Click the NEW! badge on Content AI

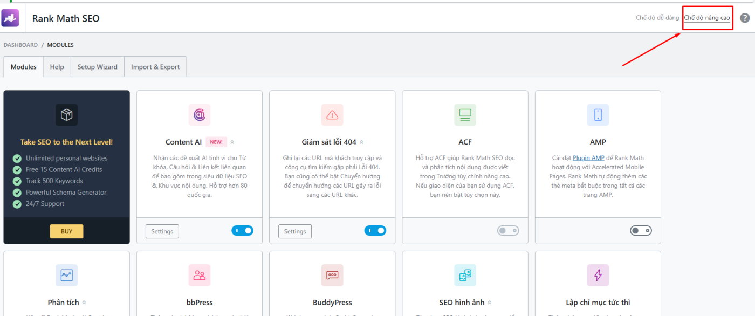(x=216, y=142)
